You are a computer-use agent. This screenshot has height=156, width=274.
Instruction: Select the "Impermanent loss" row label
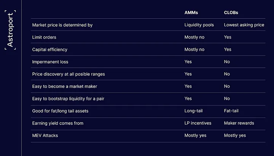(x=50, y=62)
